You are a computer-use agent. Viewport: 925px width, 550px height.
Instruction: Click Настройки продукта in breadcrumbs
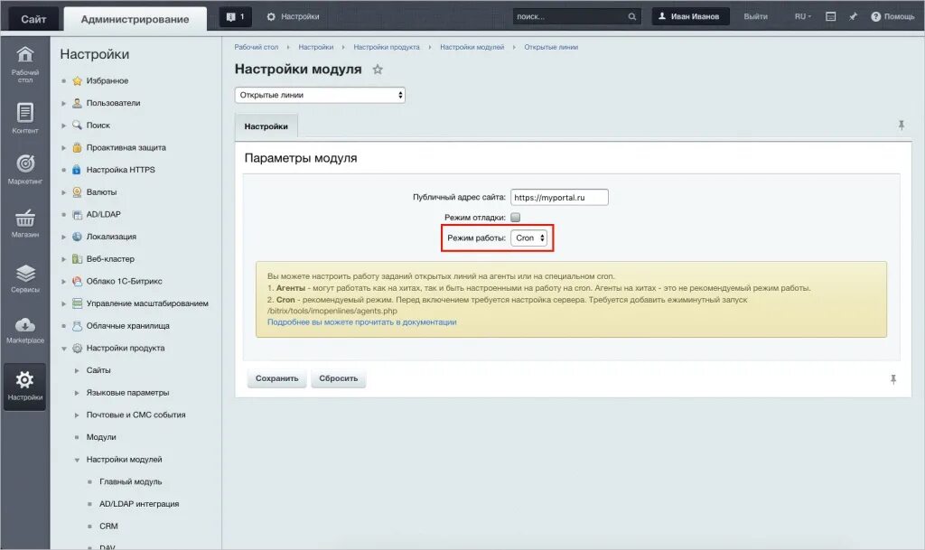[387, 47]
